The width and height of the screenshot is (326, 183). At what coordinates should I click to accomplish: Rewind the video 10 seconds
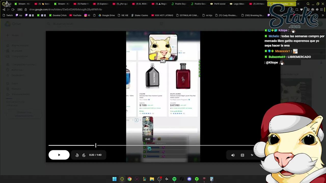[77, 155]
